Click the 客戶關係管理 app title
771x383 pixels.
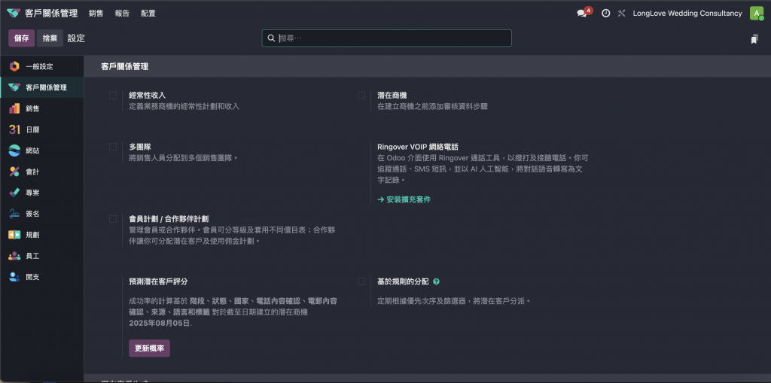[51, 14]
